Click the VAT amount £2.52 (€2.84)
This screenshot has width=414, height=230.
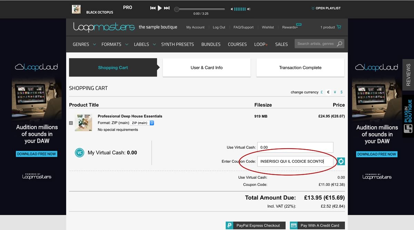333,206
